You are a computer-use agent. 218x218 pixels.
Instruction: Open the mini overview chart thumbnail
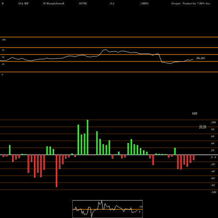(x=108, y=209)
